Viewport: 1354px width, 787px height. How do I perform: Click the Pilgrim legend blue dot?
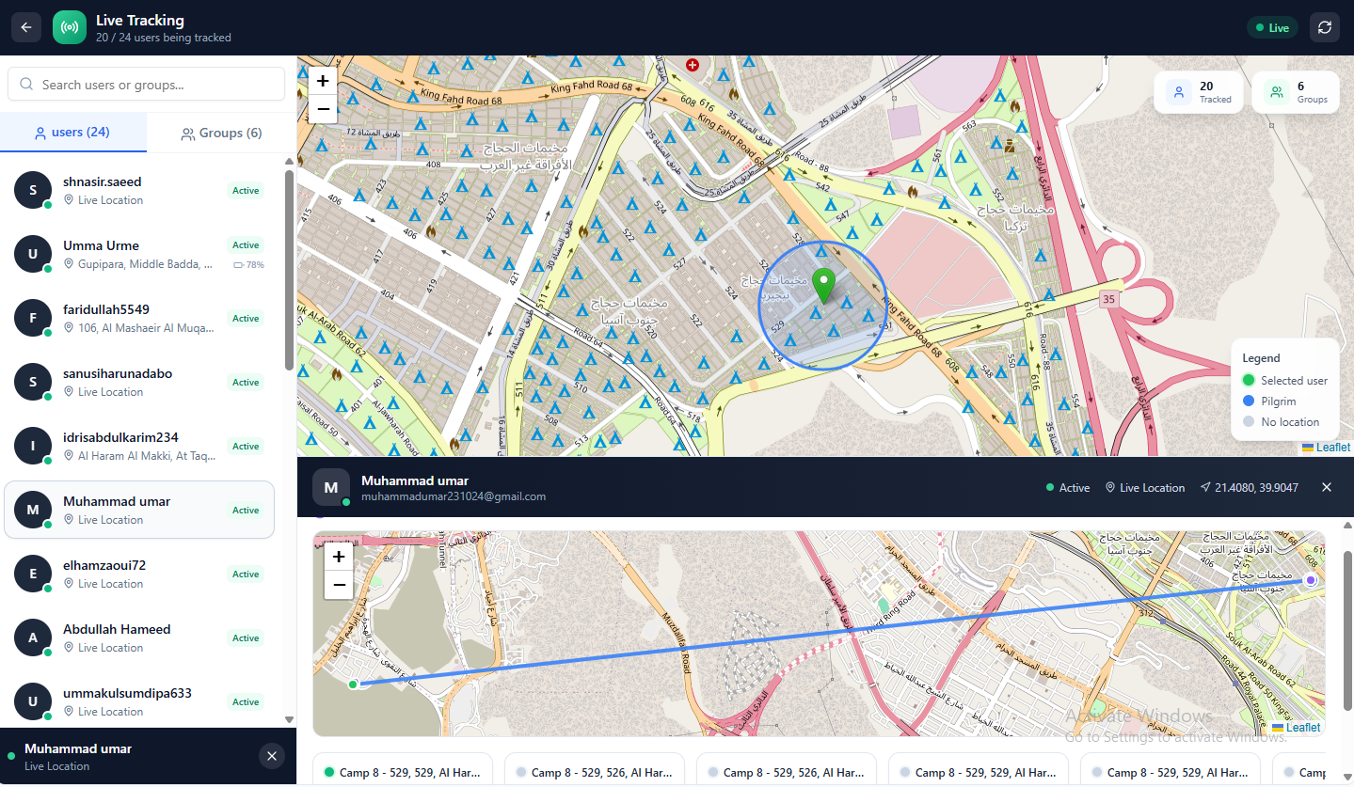click(1249, 401)
